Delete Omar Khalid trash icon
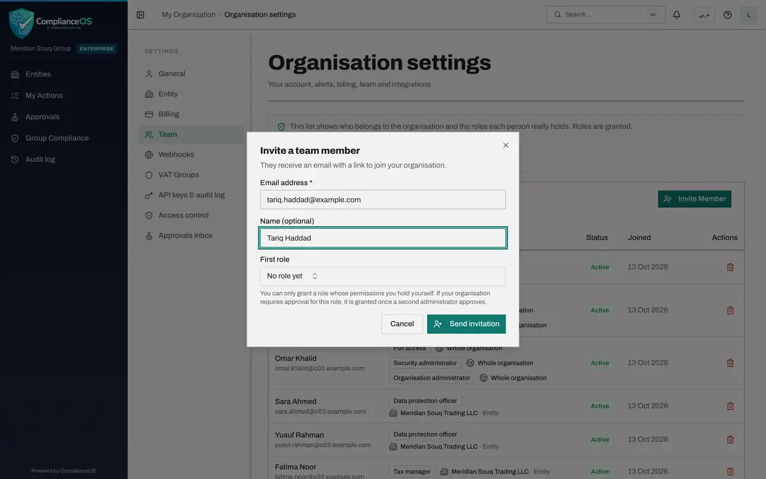 [730, 363]
